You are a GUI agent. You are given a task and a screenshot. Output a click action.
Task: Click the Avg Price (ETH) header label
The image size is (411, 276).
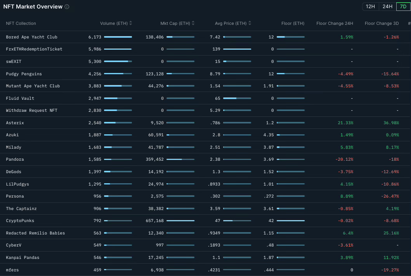pyautogui.click(x=231, y=23)
